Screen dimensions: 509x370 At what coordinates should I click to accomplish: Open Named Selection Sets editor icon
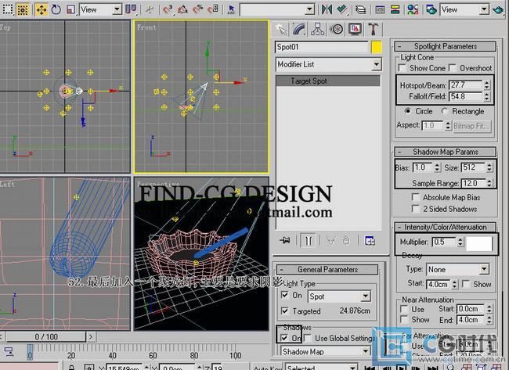pos(231,9)
